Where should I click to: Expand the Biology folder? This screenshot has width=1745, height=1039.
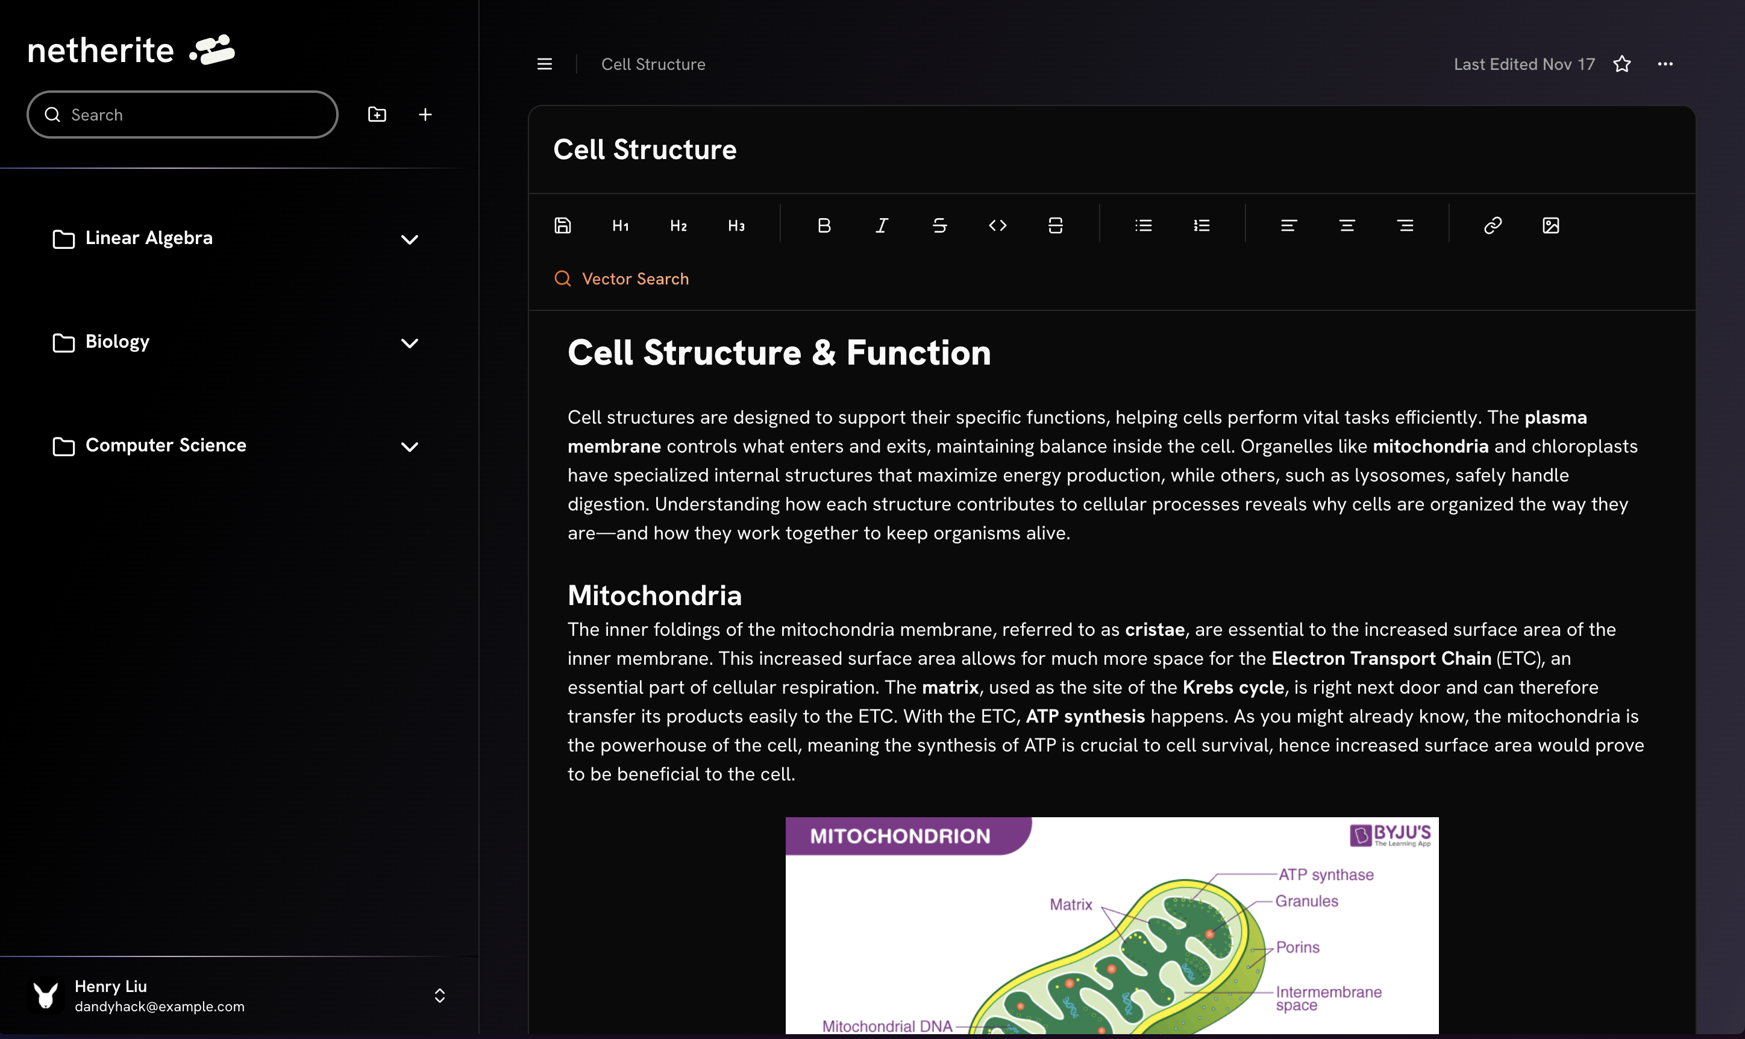(x=410, y=343)
